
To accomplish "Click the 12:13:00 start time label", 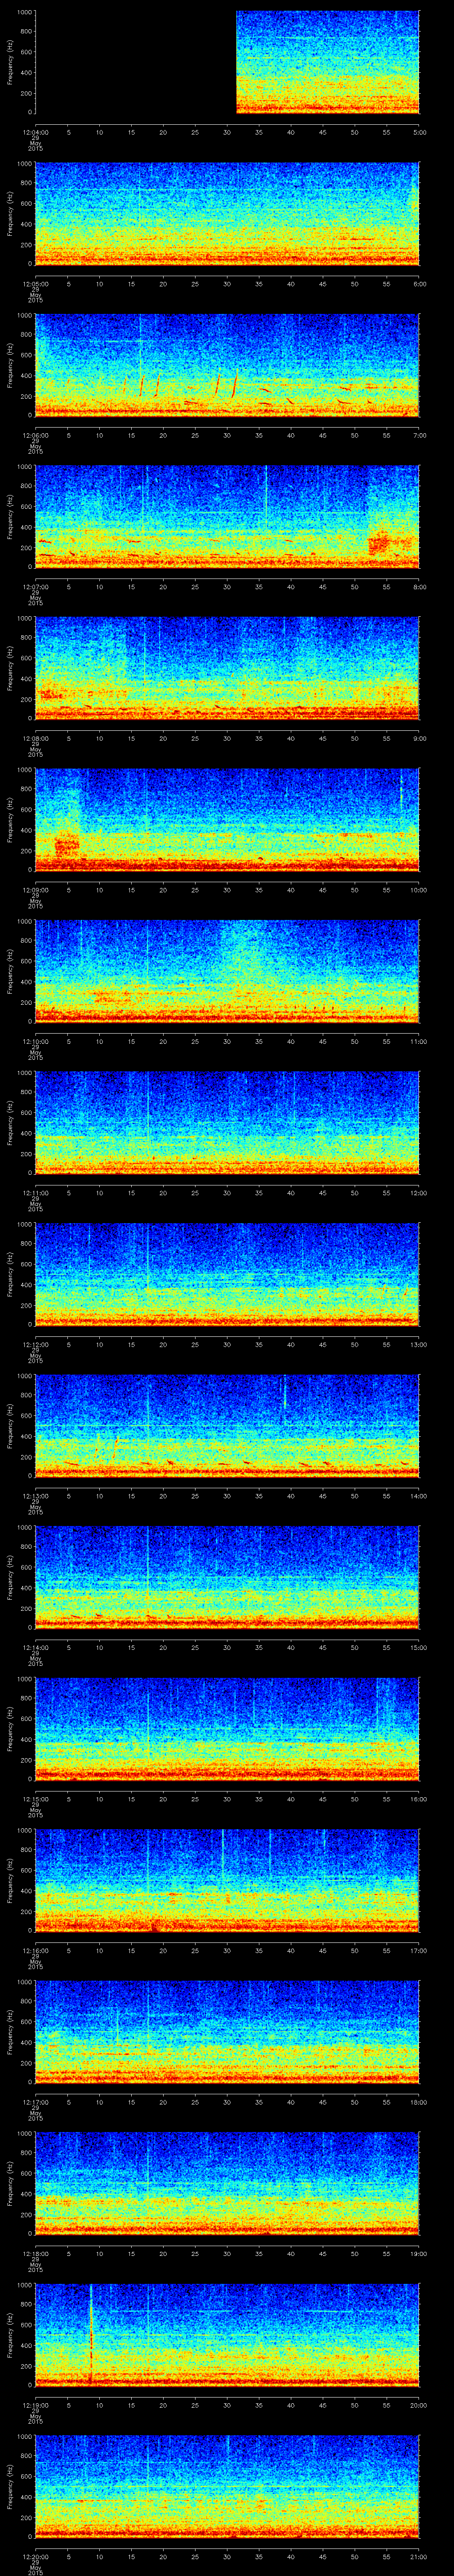I will pos(35,1496).
